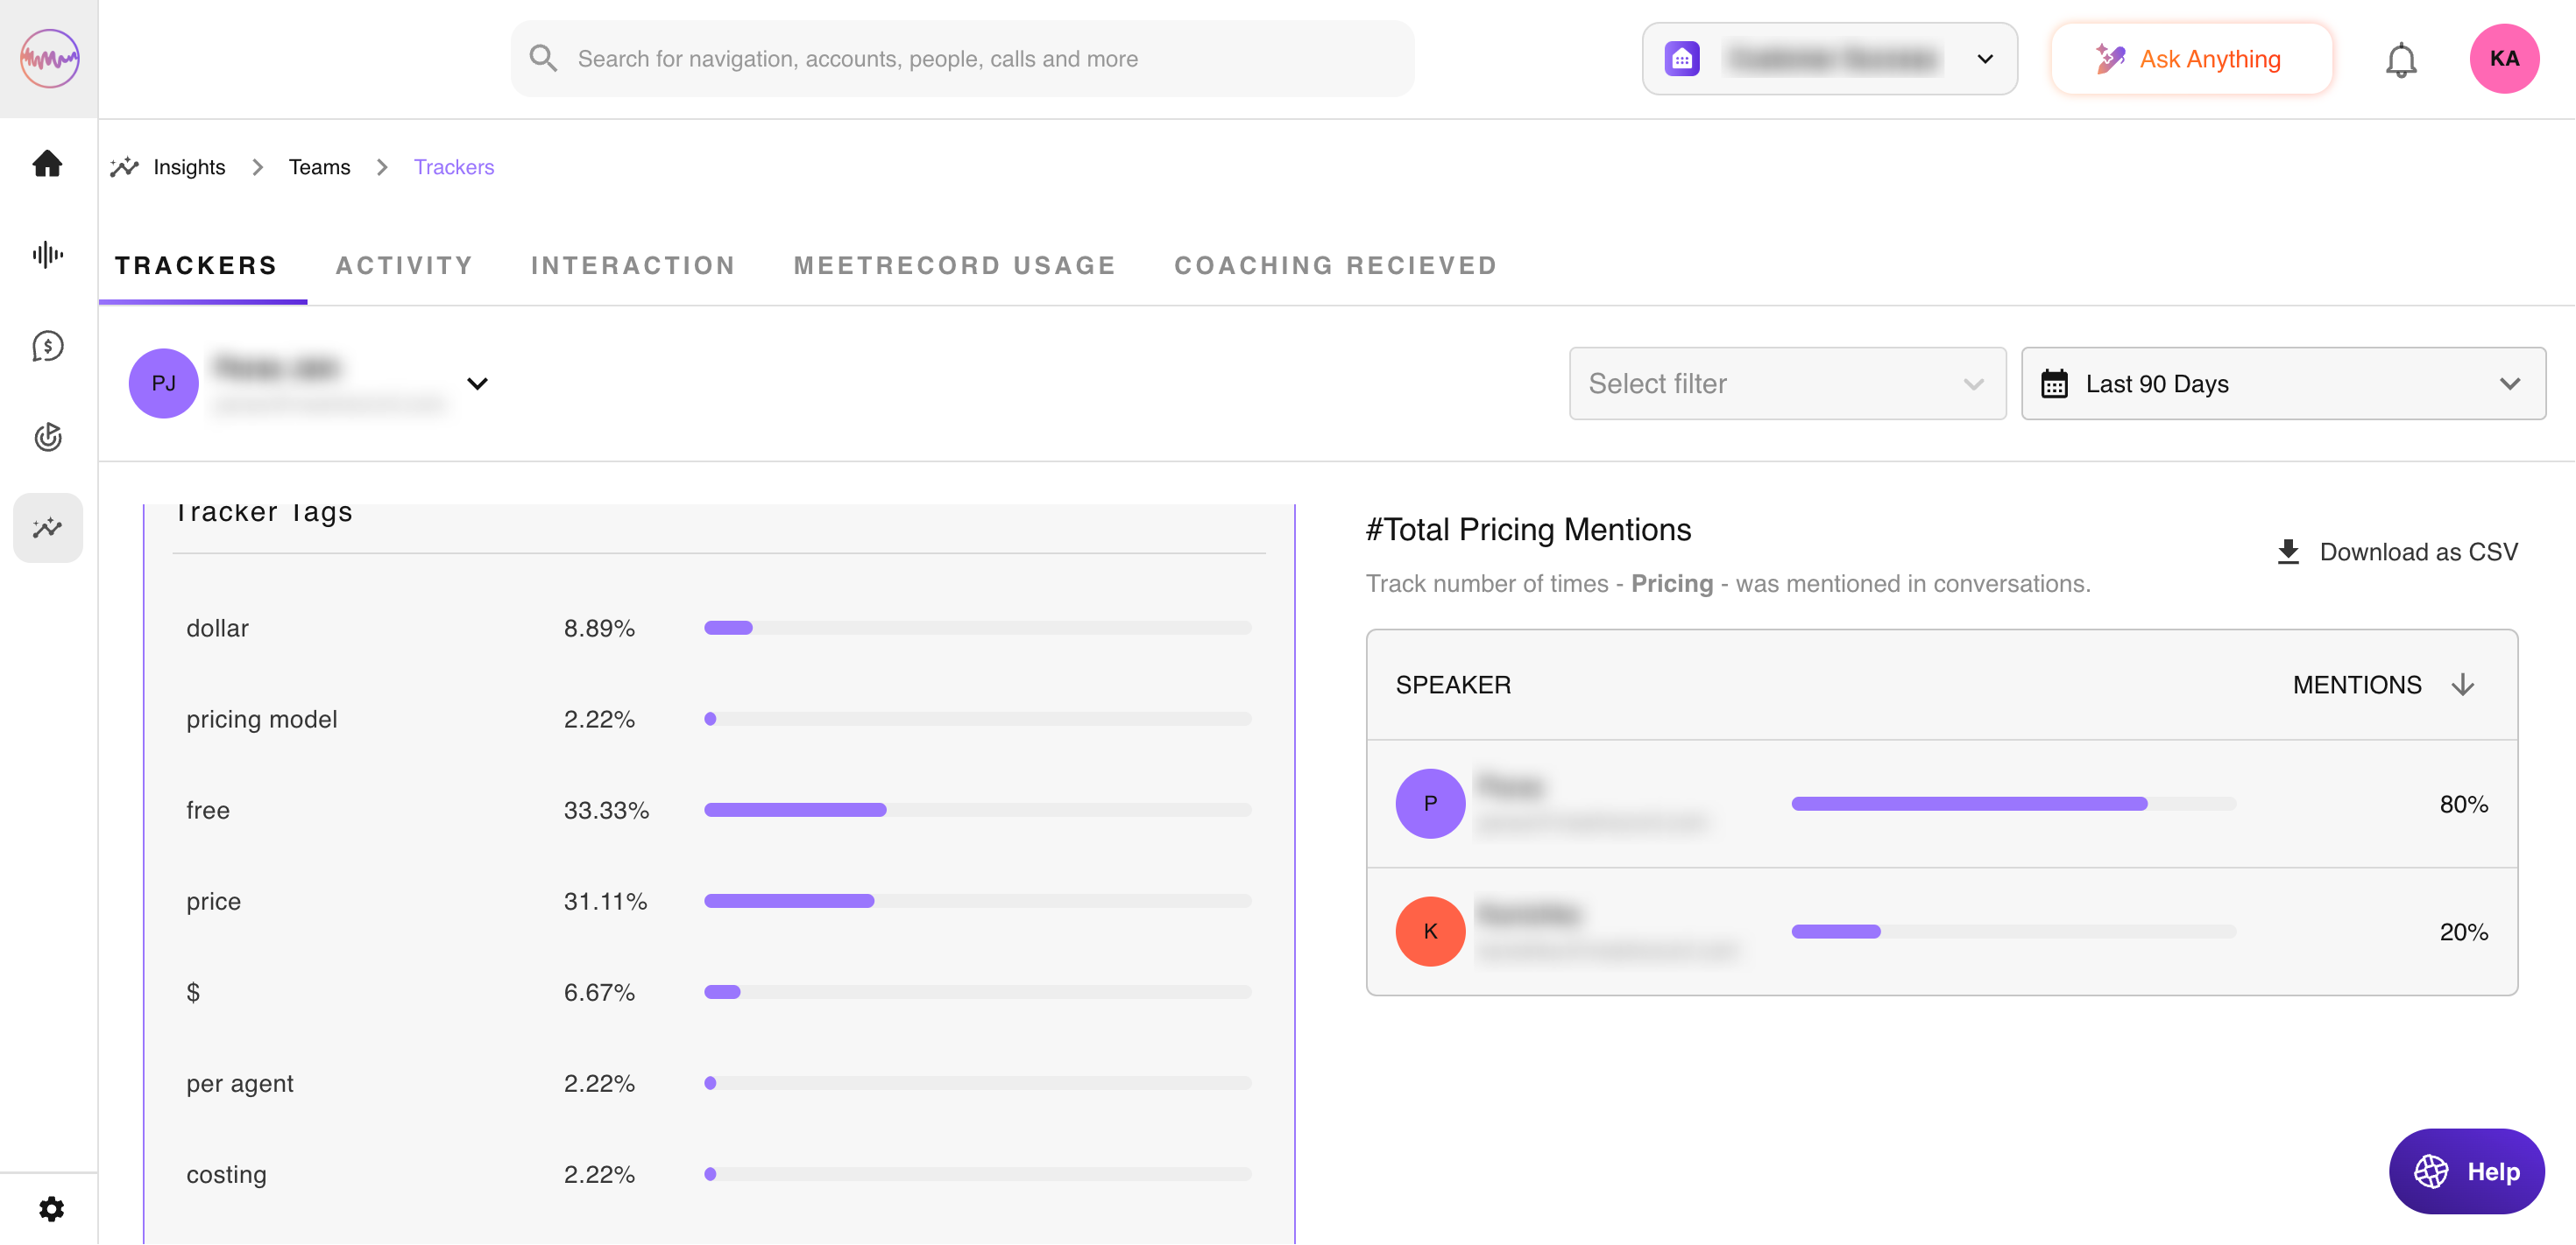Click the Ask Anything button
The image size is (2576, 1245).
(x=2190, y=59)
